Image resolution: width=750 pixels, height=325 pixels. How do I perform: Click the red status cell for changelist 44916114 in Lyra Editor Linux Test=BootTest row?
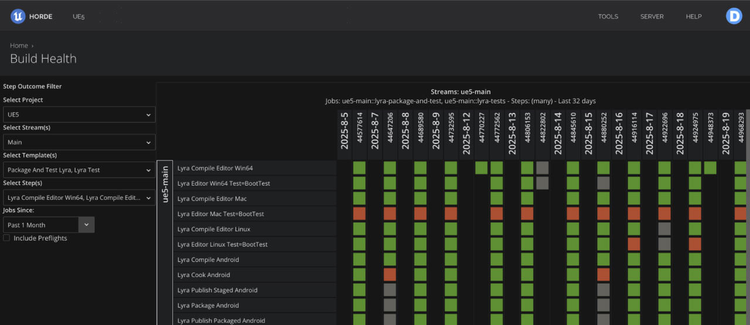(633, 244)
